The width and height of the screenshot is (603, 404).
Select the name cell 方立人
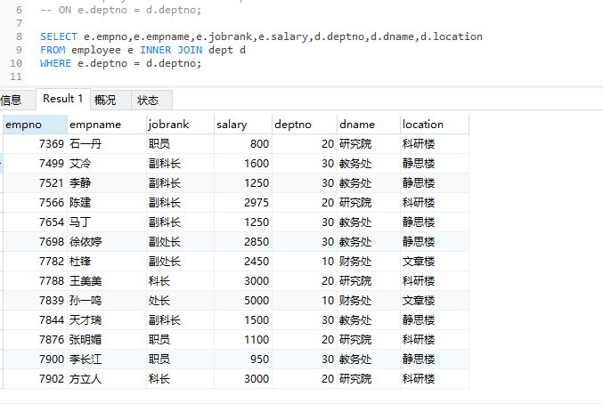pyautogui.click(x=107, y=379)
